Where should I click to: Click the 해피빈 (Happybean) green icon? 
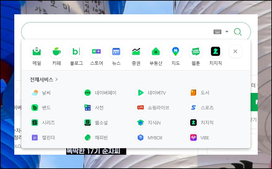[88, 138]
